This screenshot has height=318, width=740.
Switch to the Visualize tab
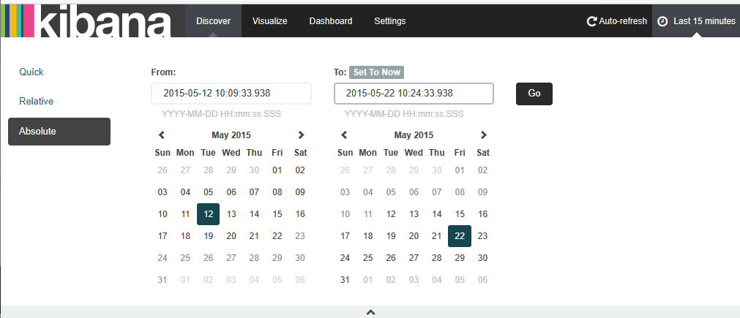(270, 21)
